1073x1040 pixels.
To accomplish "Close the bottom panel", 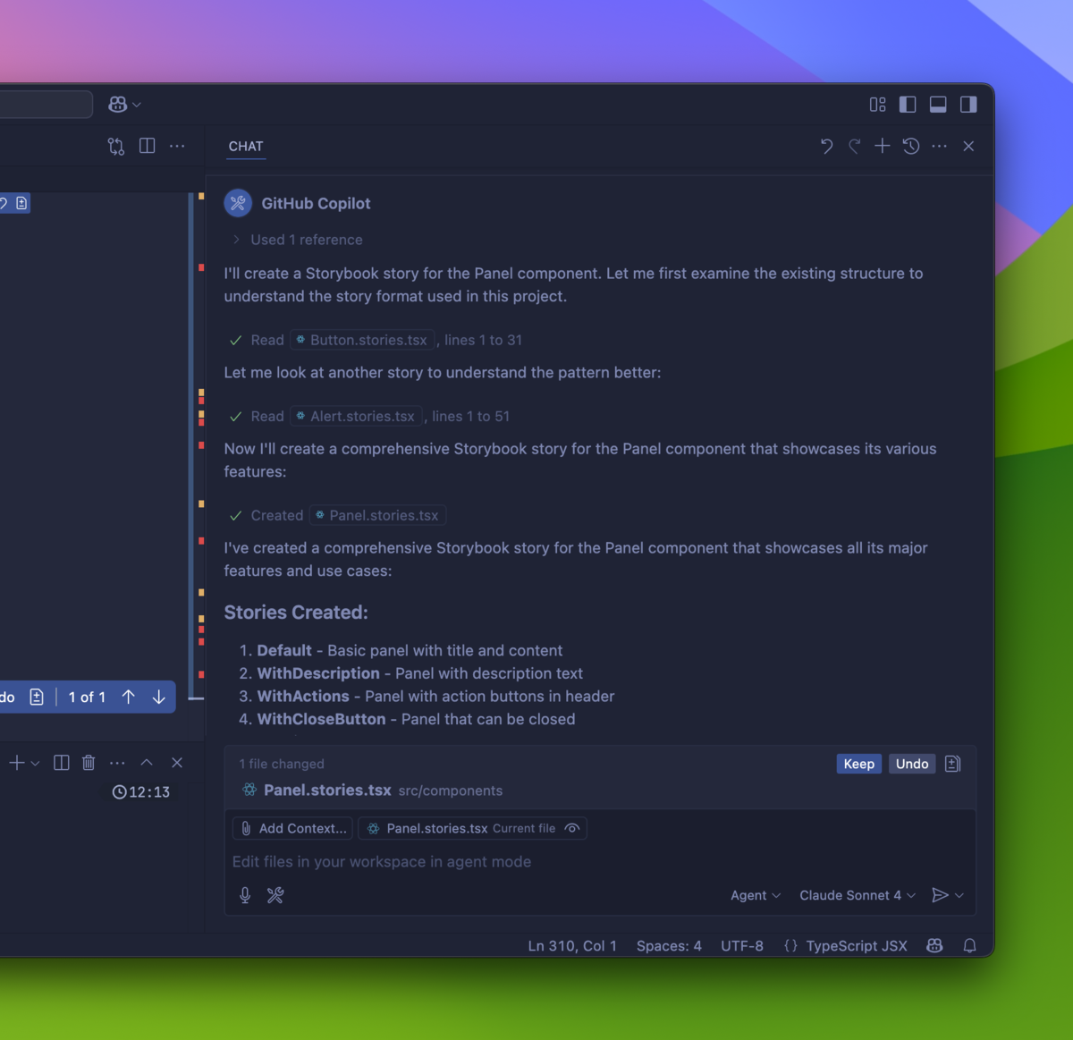I will click(x=177, y=763).
